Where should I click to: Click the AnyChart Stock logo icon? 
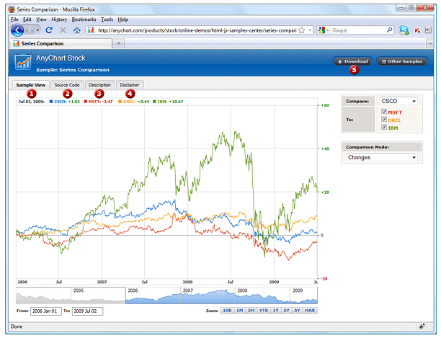(x=22, y=62)
